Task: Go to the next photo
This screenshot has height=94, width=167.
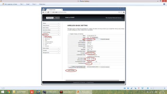Action: tap(128, 88)
